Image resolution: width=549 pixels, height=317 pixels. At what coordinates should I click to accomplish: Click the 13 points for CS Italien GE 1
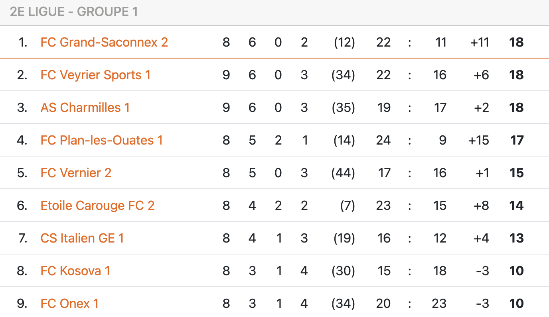(x=516, y=238)
